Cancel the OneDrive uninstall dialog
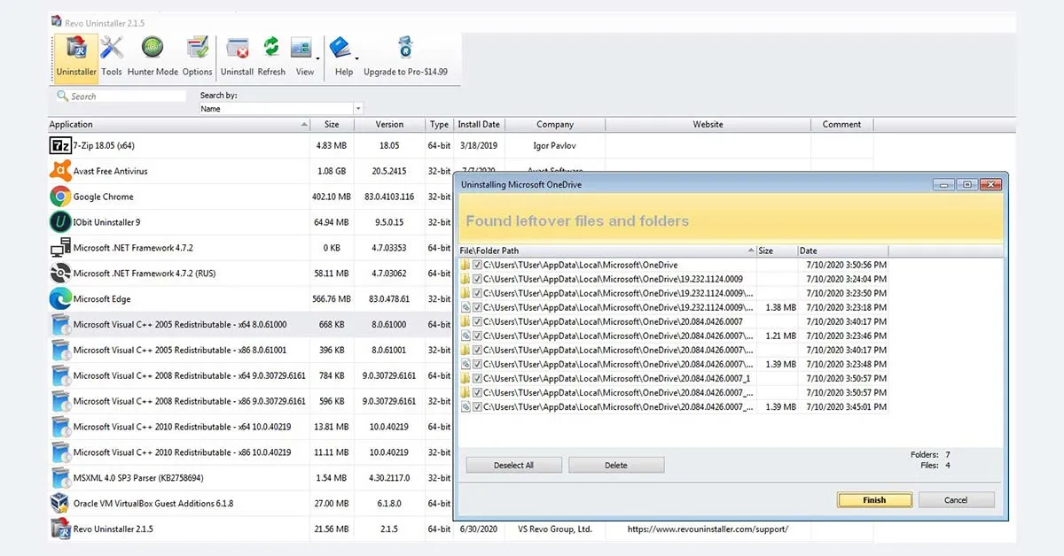Viewport: 1064px width, 556px height. 956,500
